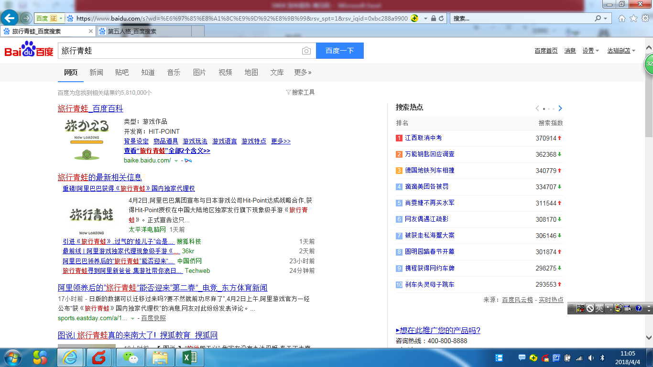Click the camera image-search icon in the Baidu box
Screen dimensions: 653x367
[306, 51]
